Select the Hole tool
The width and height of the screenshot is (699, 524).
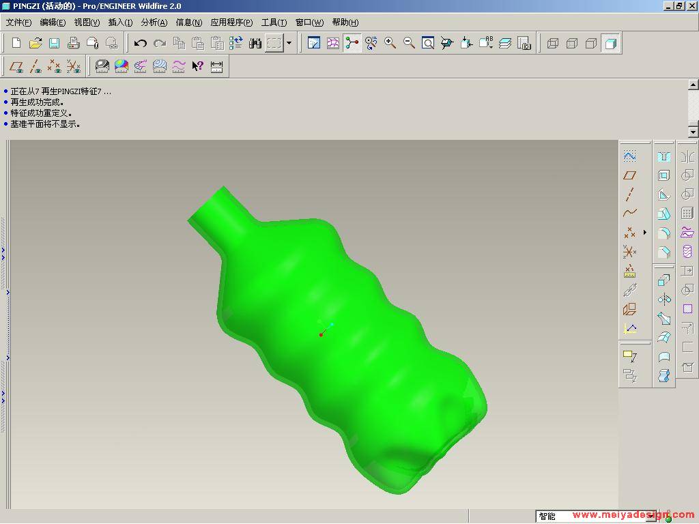click(x=664, y=156)
